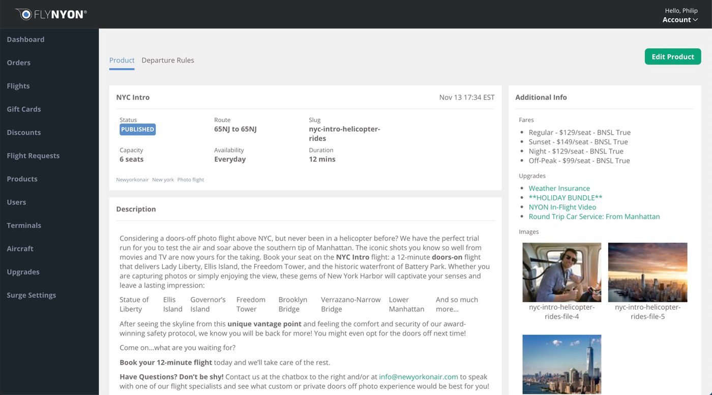
Task: Open Surge Settings
Action: click(x=31, y=295)
